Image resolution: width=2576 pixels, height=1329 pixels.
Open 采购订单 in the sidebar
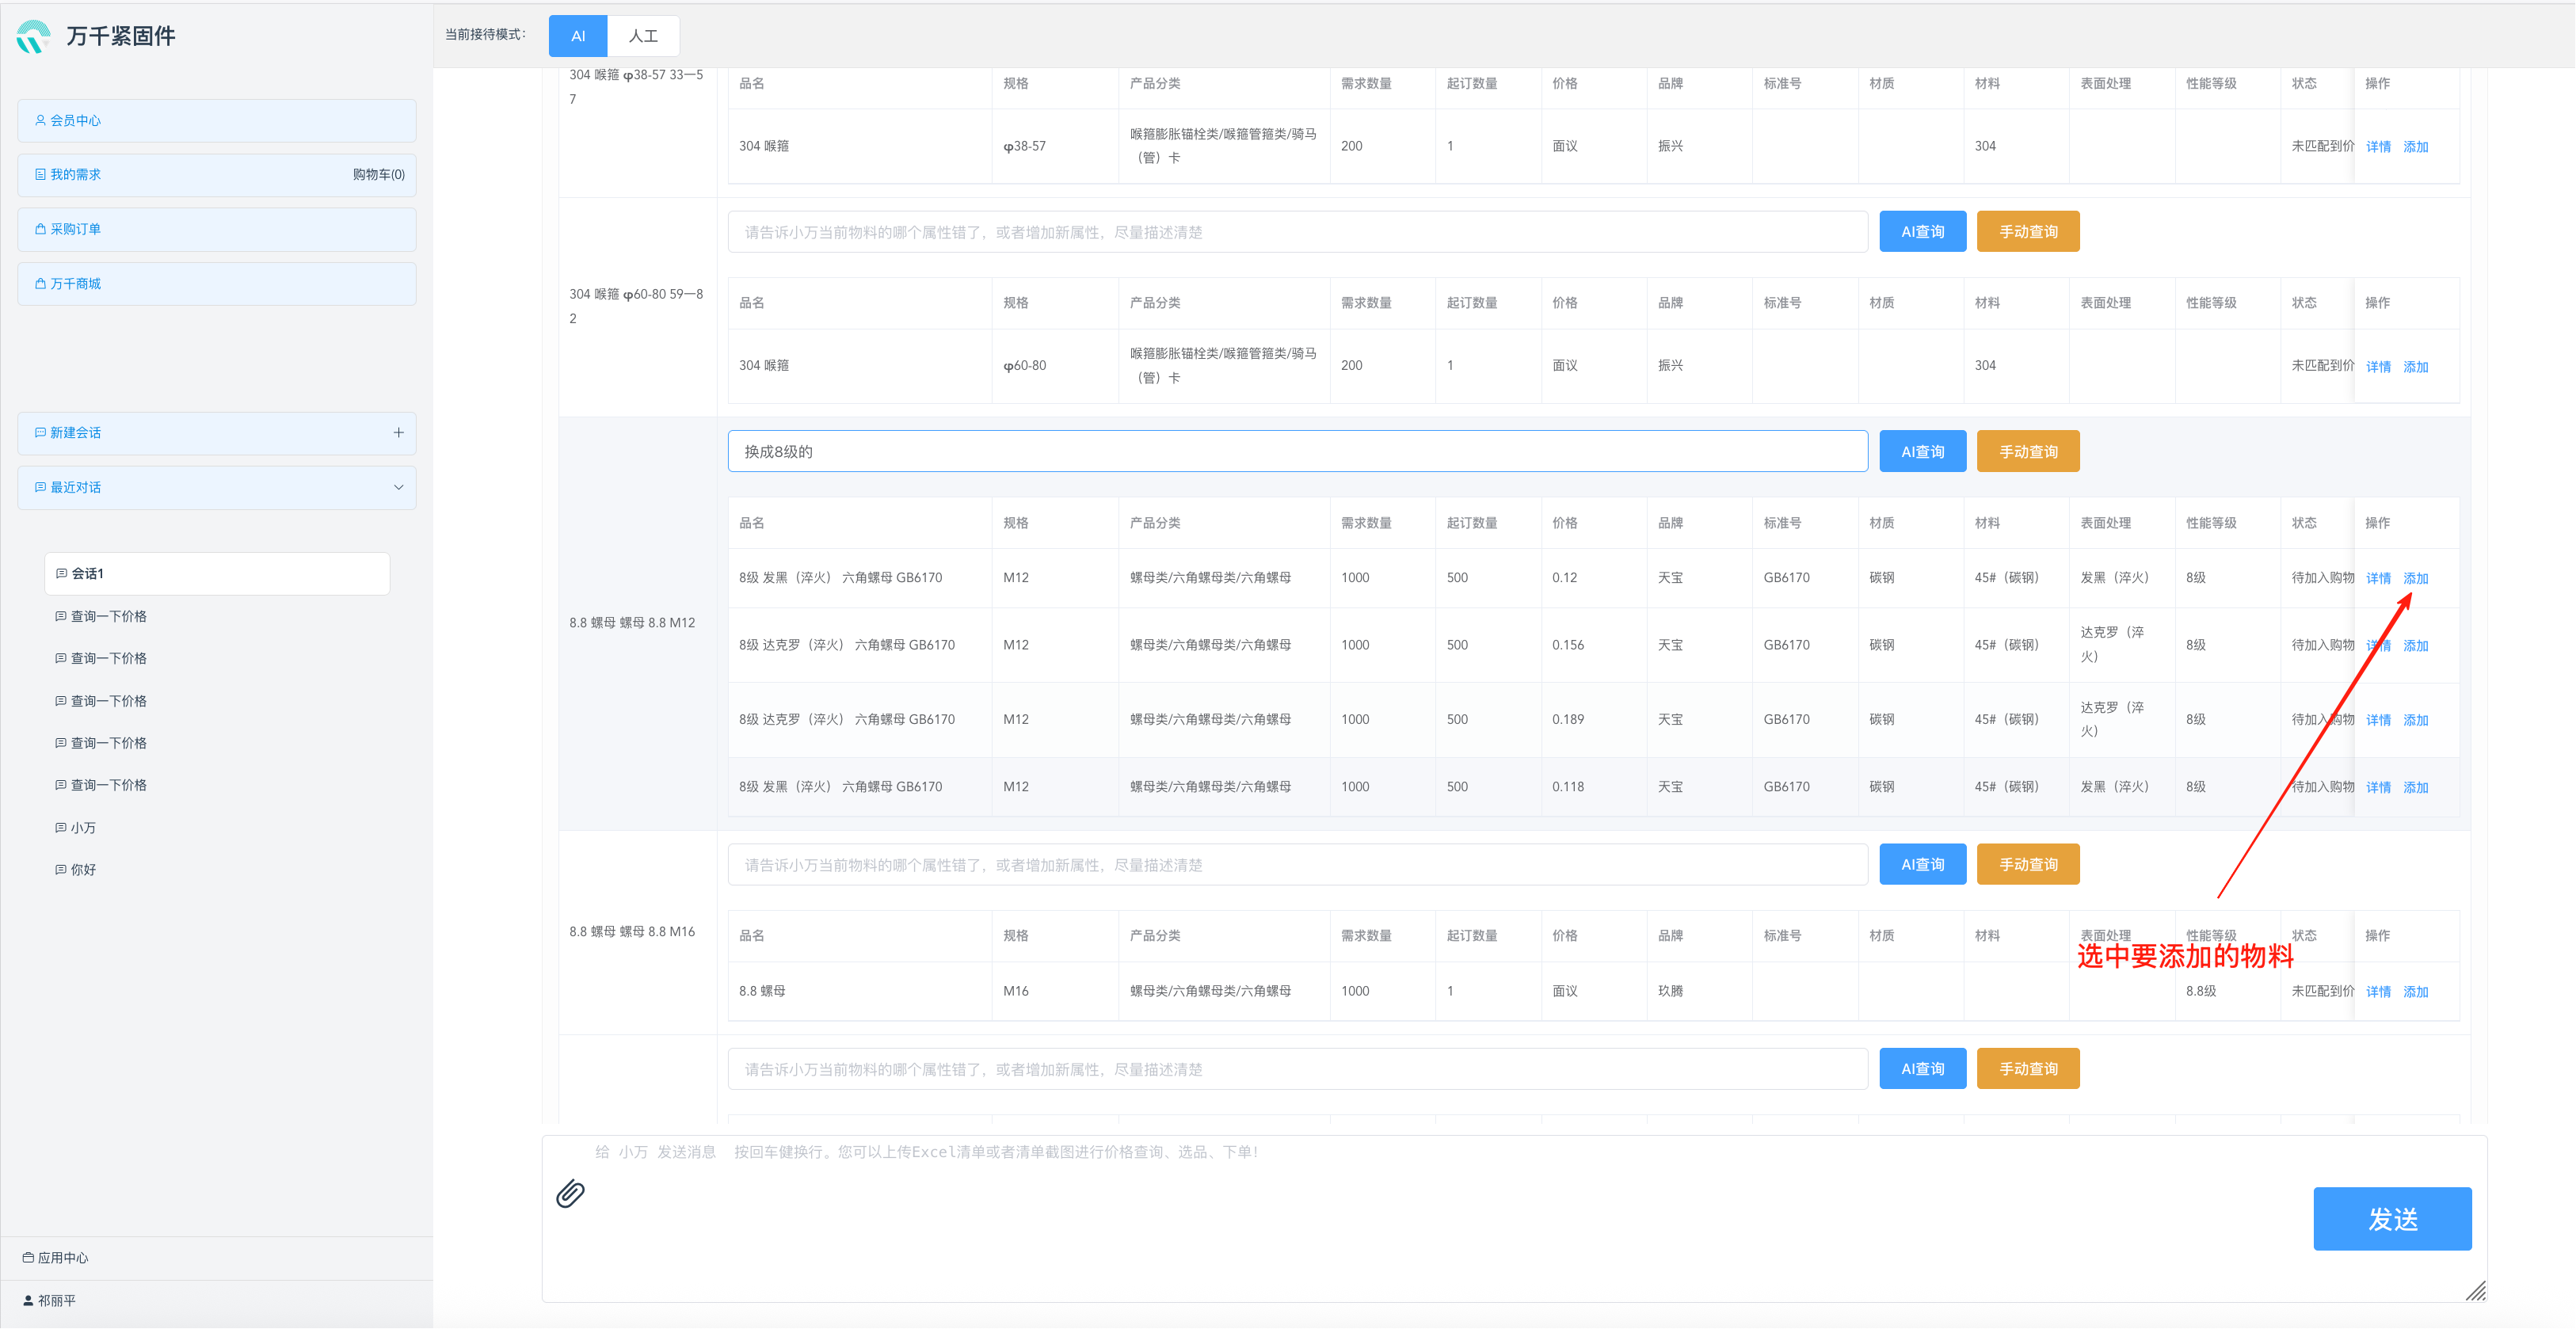pos(216,229)
